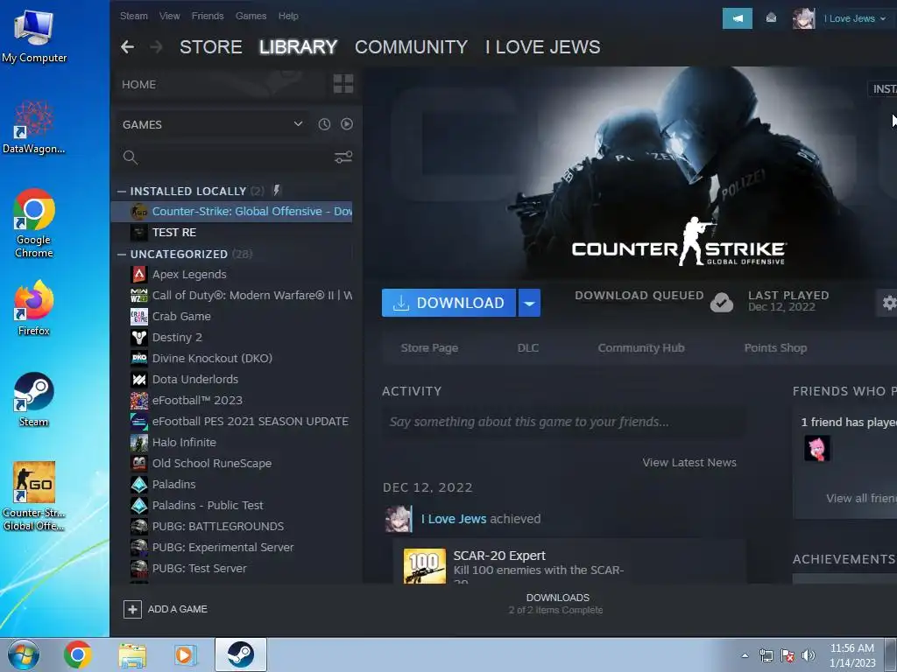
Task: Click the volume speaker tray icon
Action: coord(809,655)
